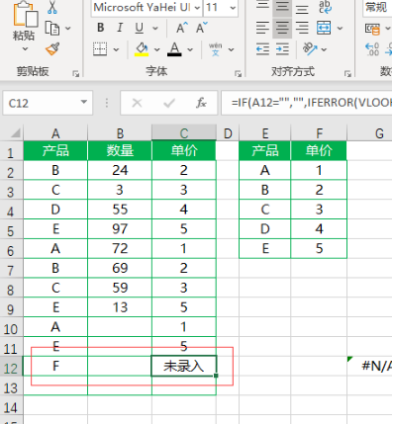Click the Merge and Center icon
Image resolution: width=393 pixels, height=424 pixels.
tap(324, 28)
